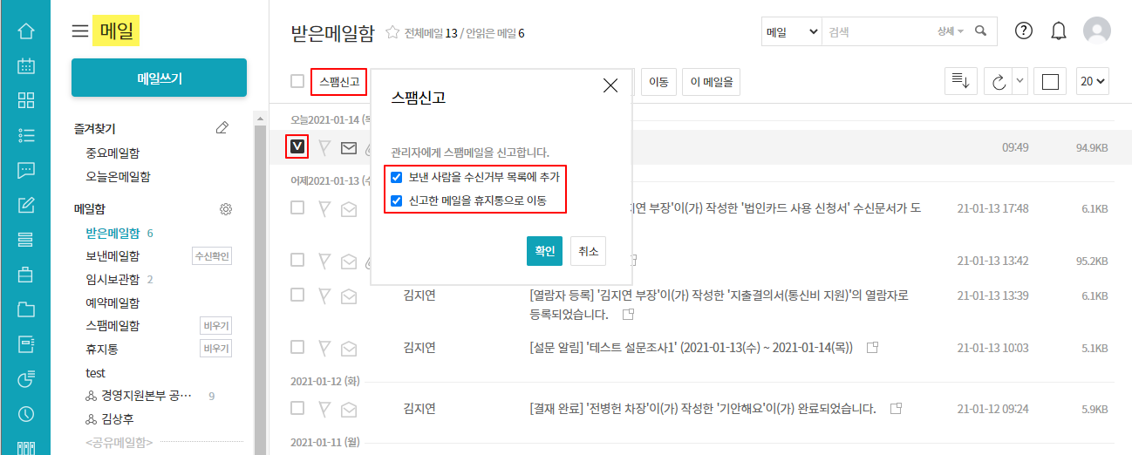This screenshot has width=1132, height=455.
Task: Open 임시보관함 folder
Action: [x=113, y=279]
